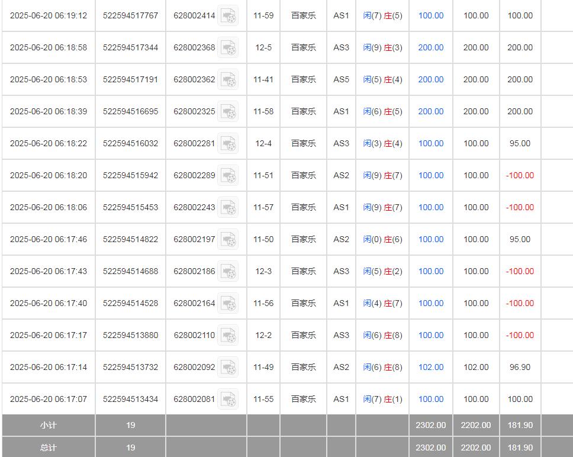Click replay icon next to 628002110
The height and width of the screenshot is (457, 573).
(x=228, y=336)
